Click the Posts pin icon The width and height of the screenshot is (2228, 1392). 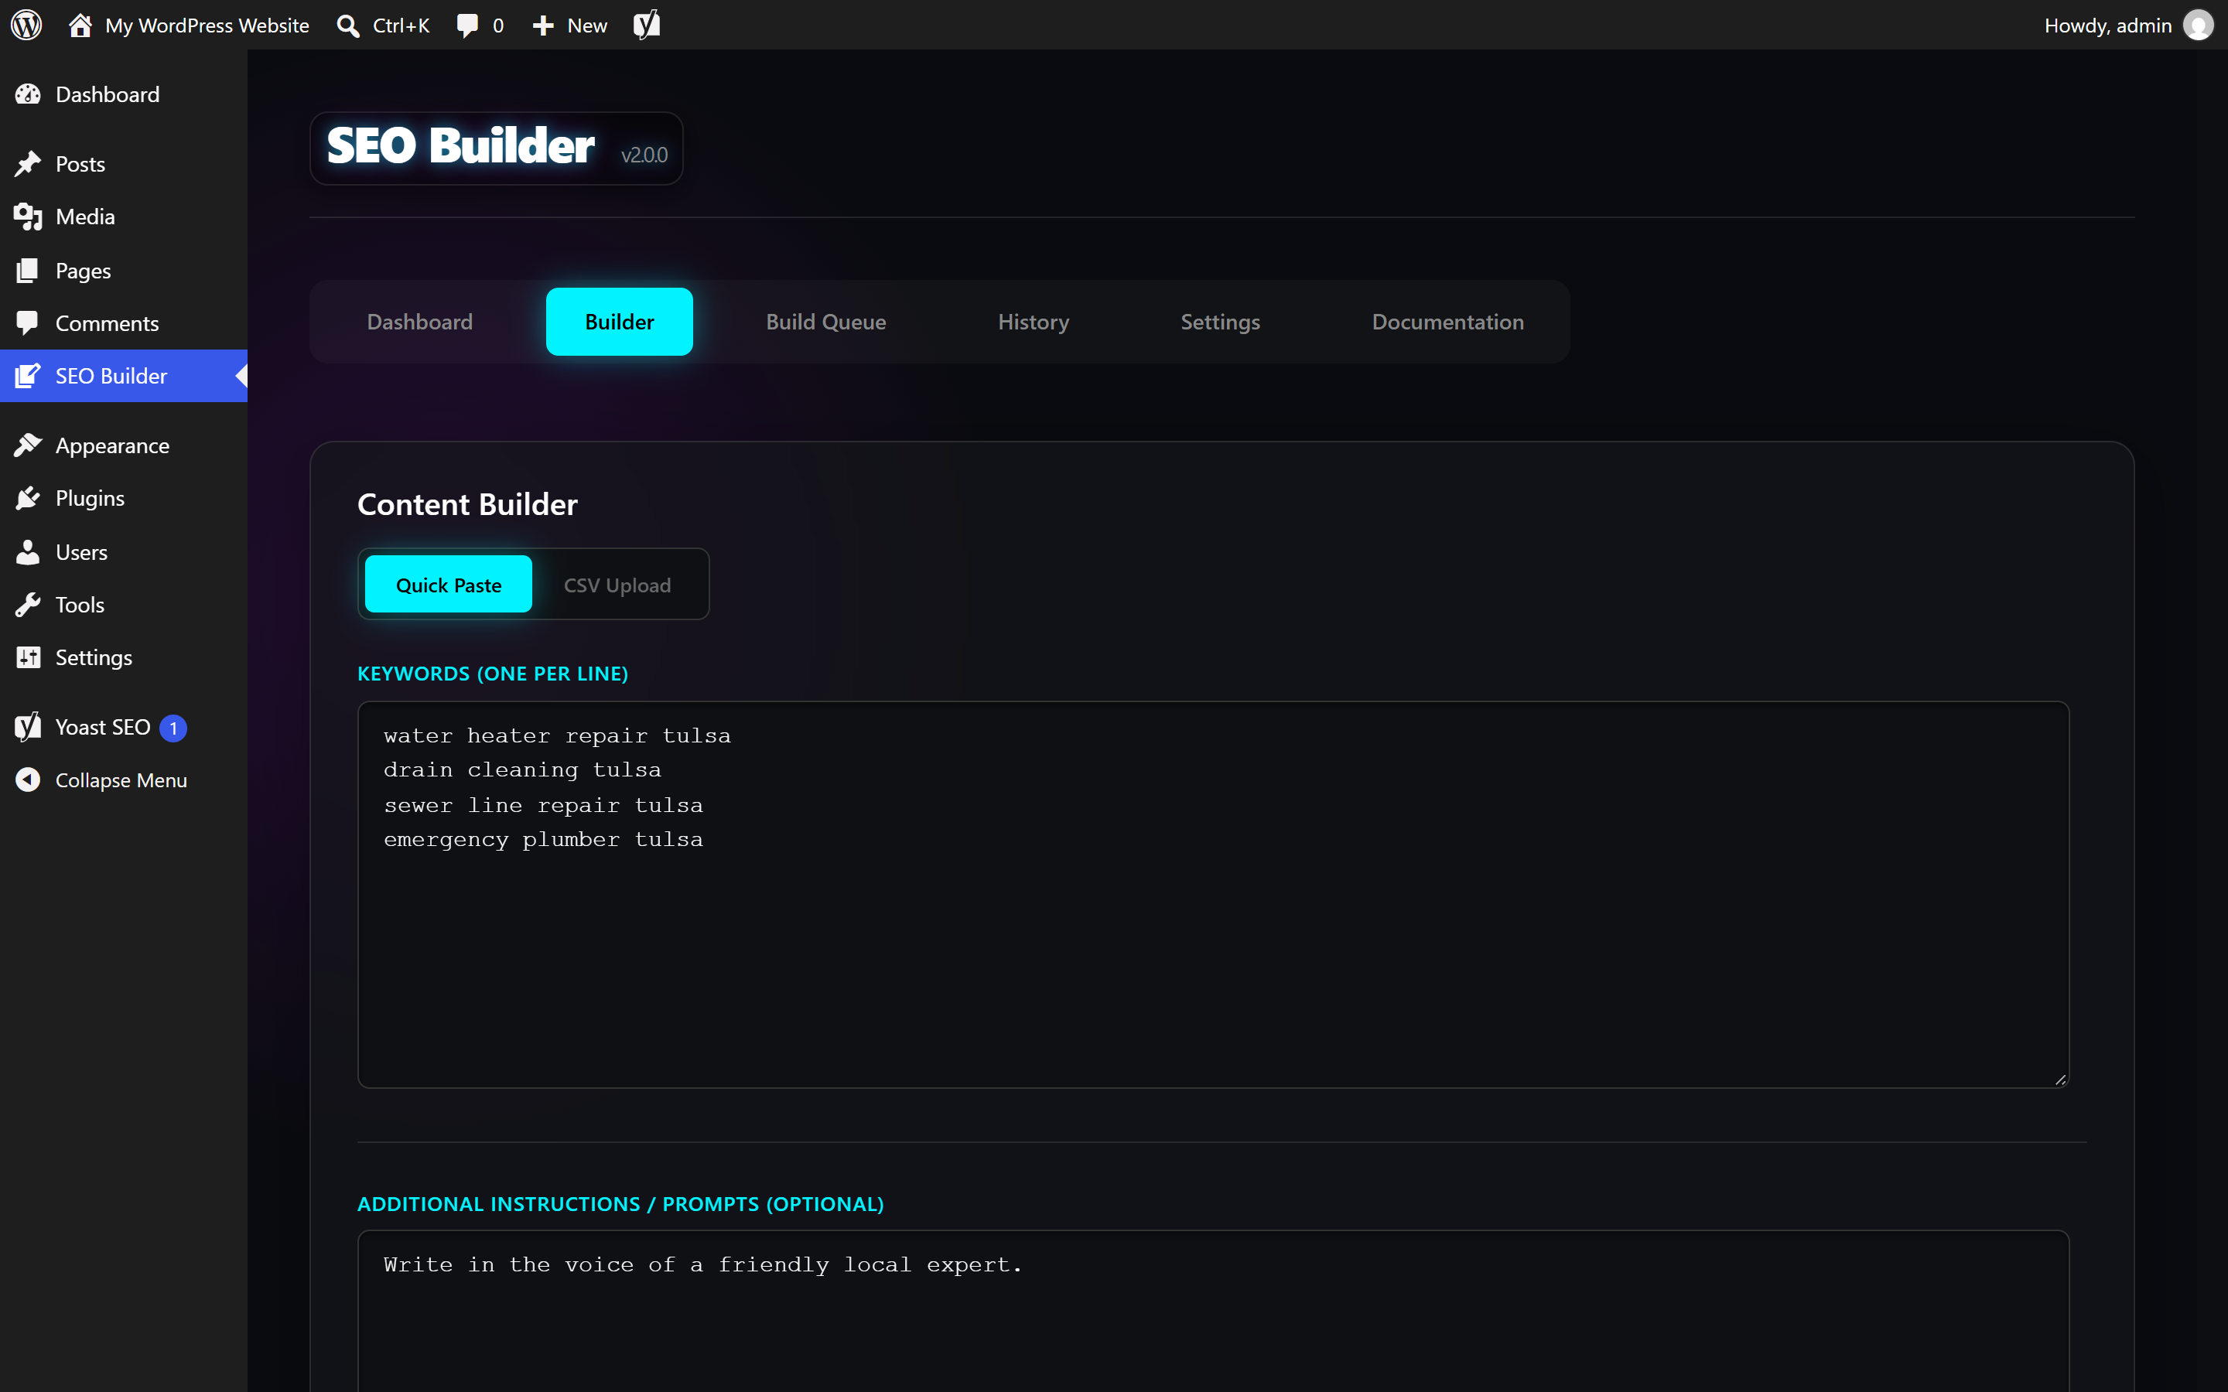(x=28, y=164)
